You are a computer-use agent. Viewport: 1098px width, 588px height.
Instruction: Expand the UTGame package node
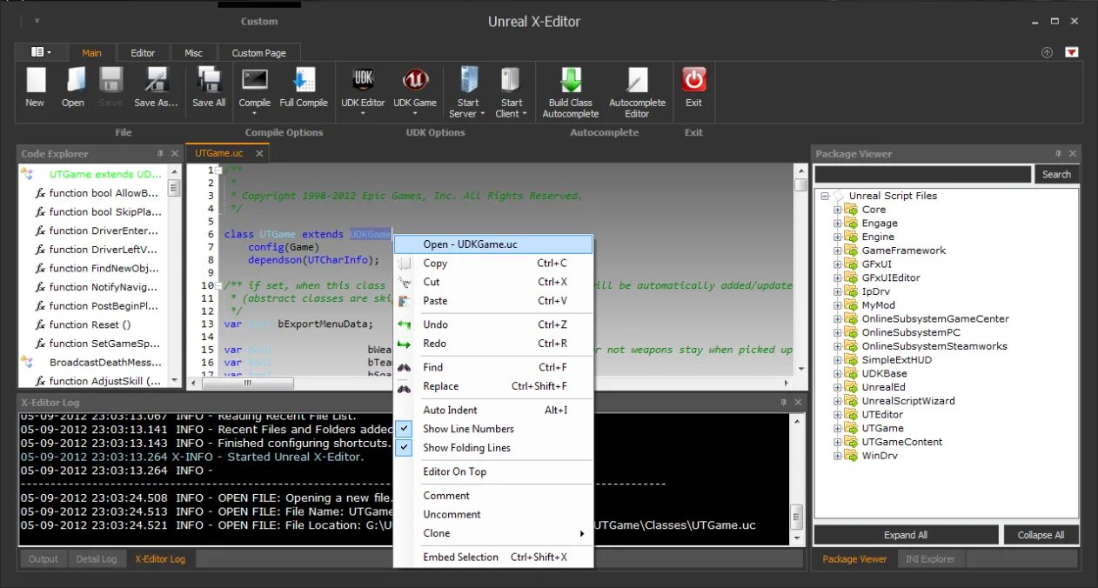(838, 429)
